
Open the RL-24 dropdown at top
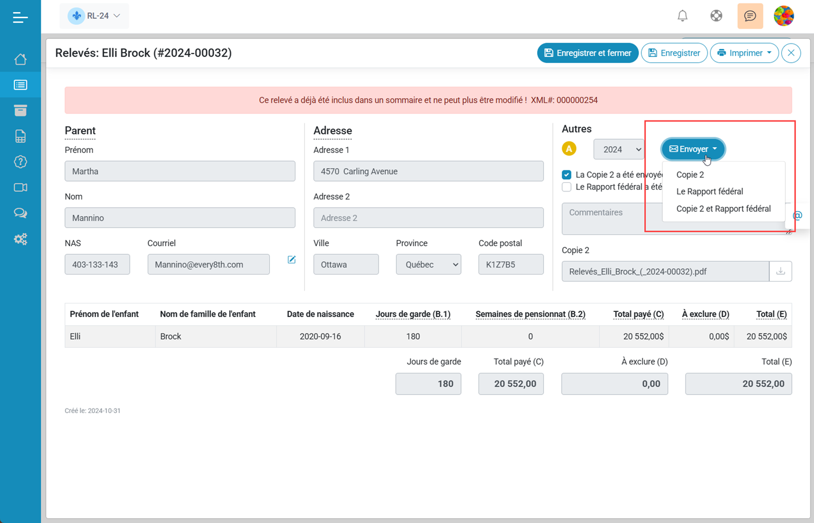click(x=94, y=16)
